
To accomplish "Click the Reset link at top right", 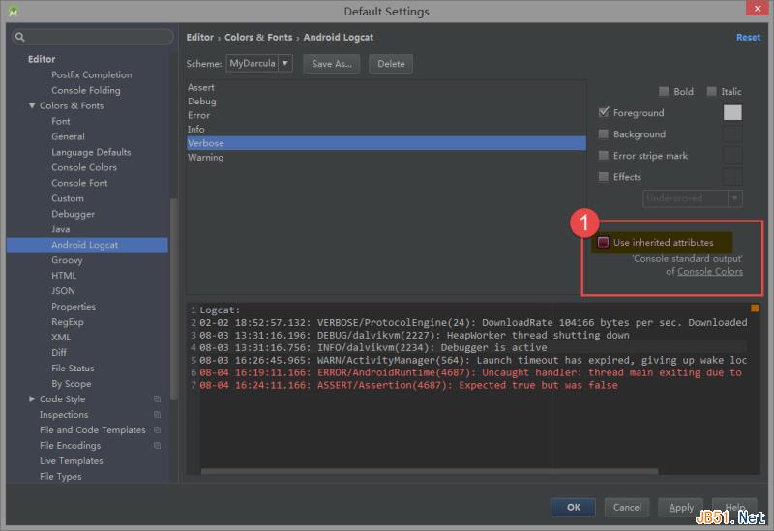I will (x=748, y=37).
